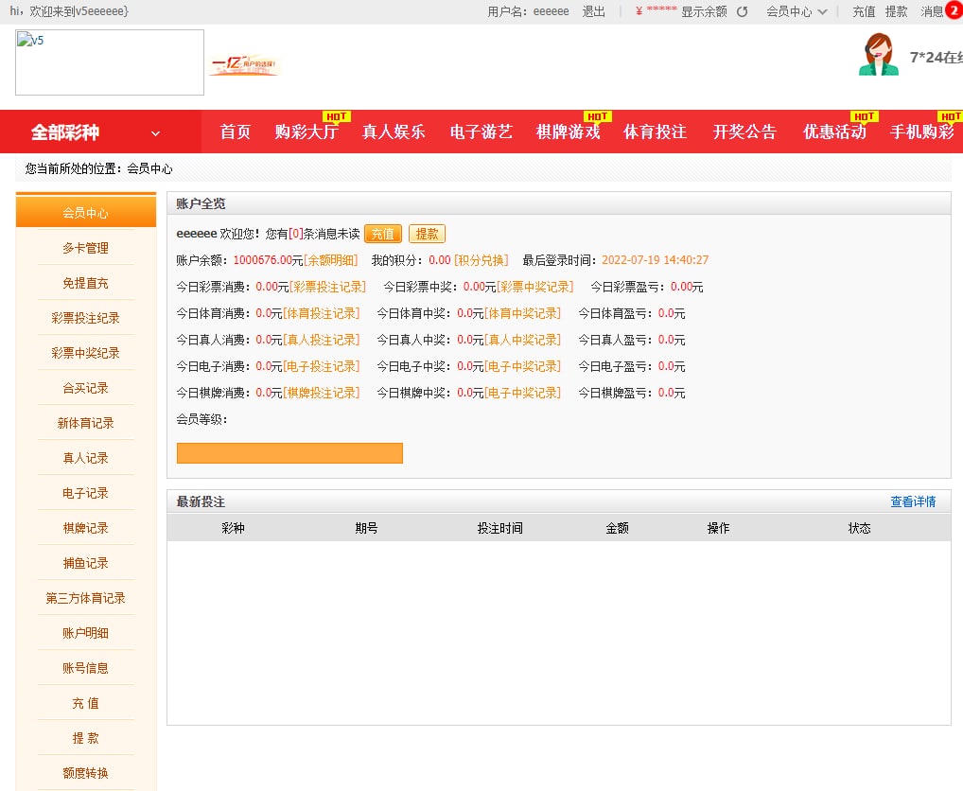Click the 一亿 promotional banner image
963x791 pixels.
click(x=244, y=65)
